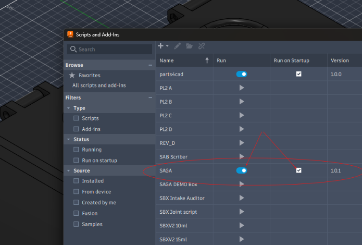Check the Samples source filter
The height and width of the screenshot is (245, 362).
pyautogui.click(x=76, y=224)
